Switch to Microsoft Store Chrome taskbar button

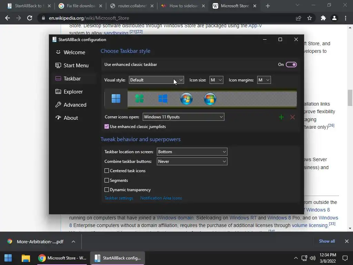[62, 258]
